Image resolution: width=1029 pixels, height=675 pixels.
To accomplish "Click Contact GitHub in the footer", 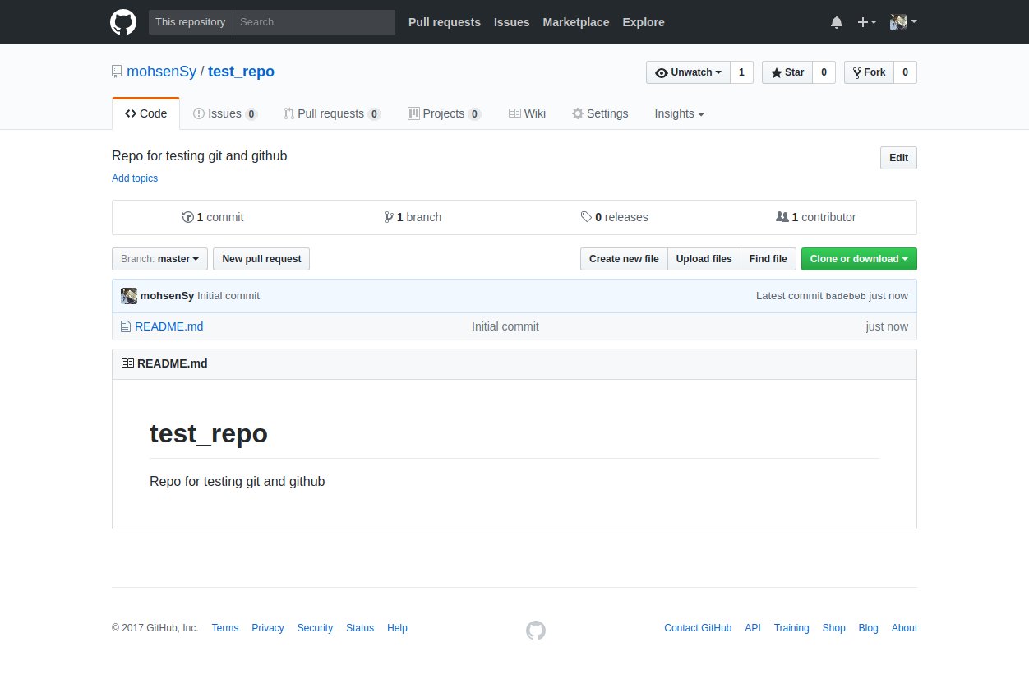I will (698, 628).
